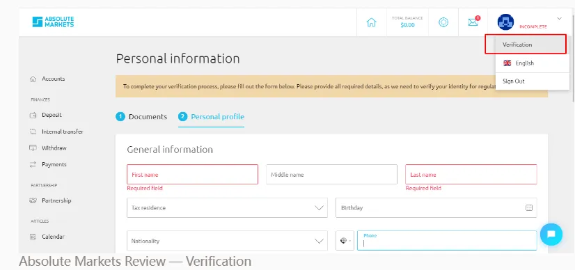Viewport: 575px width, 270px height.
Task: Choose English language option
Action: 532,63
